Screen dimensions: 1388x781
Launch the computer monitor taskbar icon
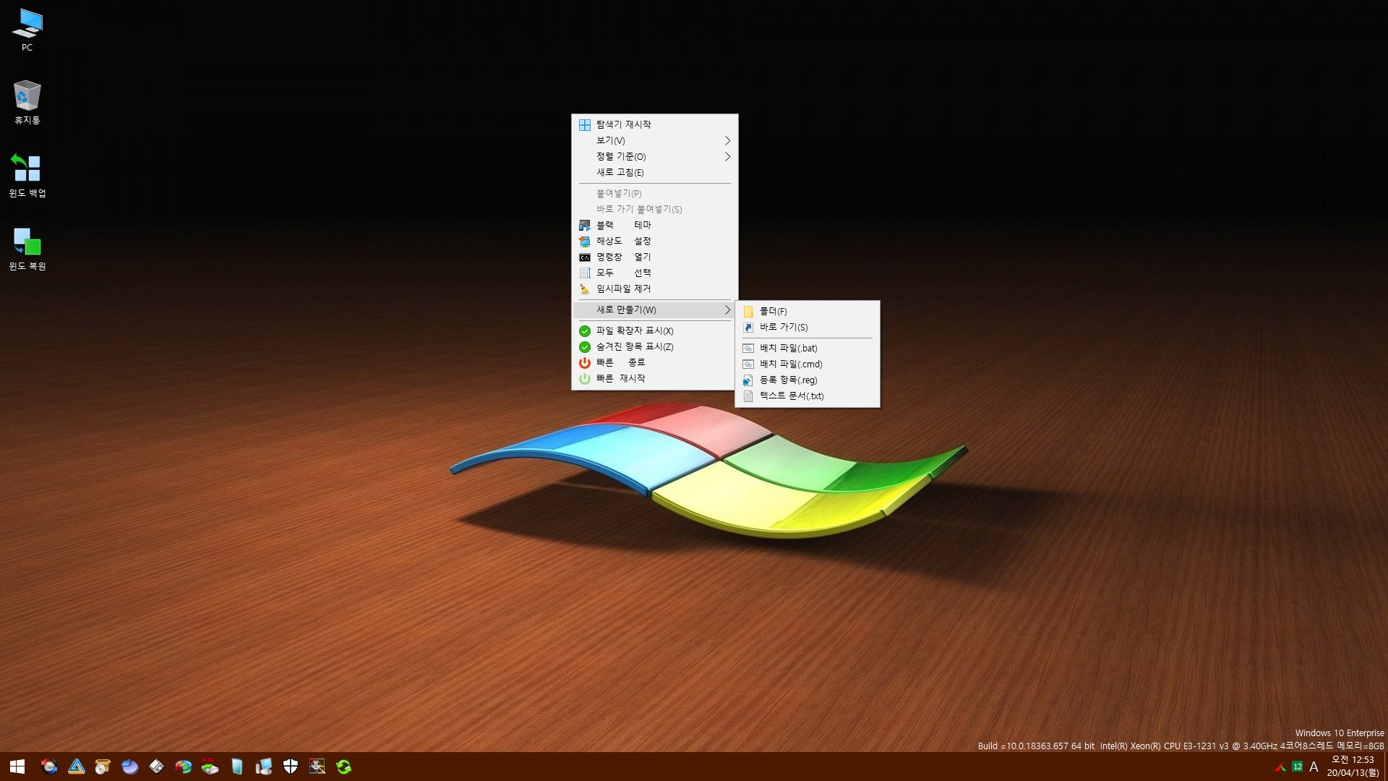pyautogui.click(x=263, y=767)
